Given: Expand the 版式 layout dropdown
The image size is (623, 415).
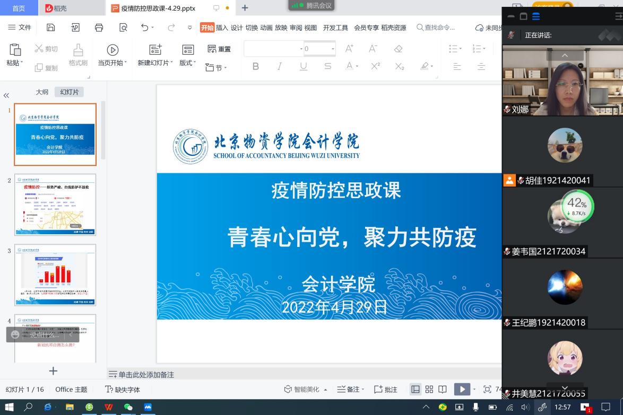Looking at the screenshot, I should coord(188,63).
